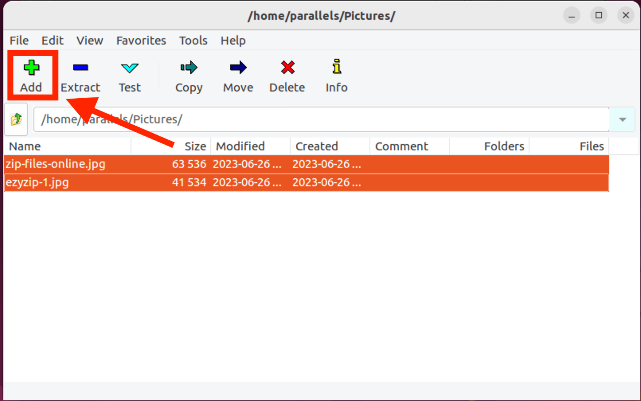Open the File menu

coord(19,41)
